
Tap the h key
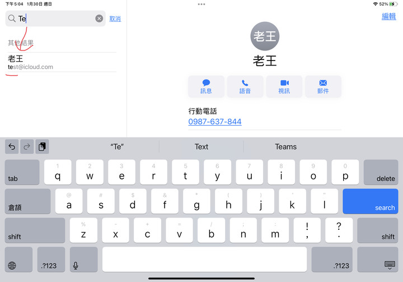(x=228, y=201)
